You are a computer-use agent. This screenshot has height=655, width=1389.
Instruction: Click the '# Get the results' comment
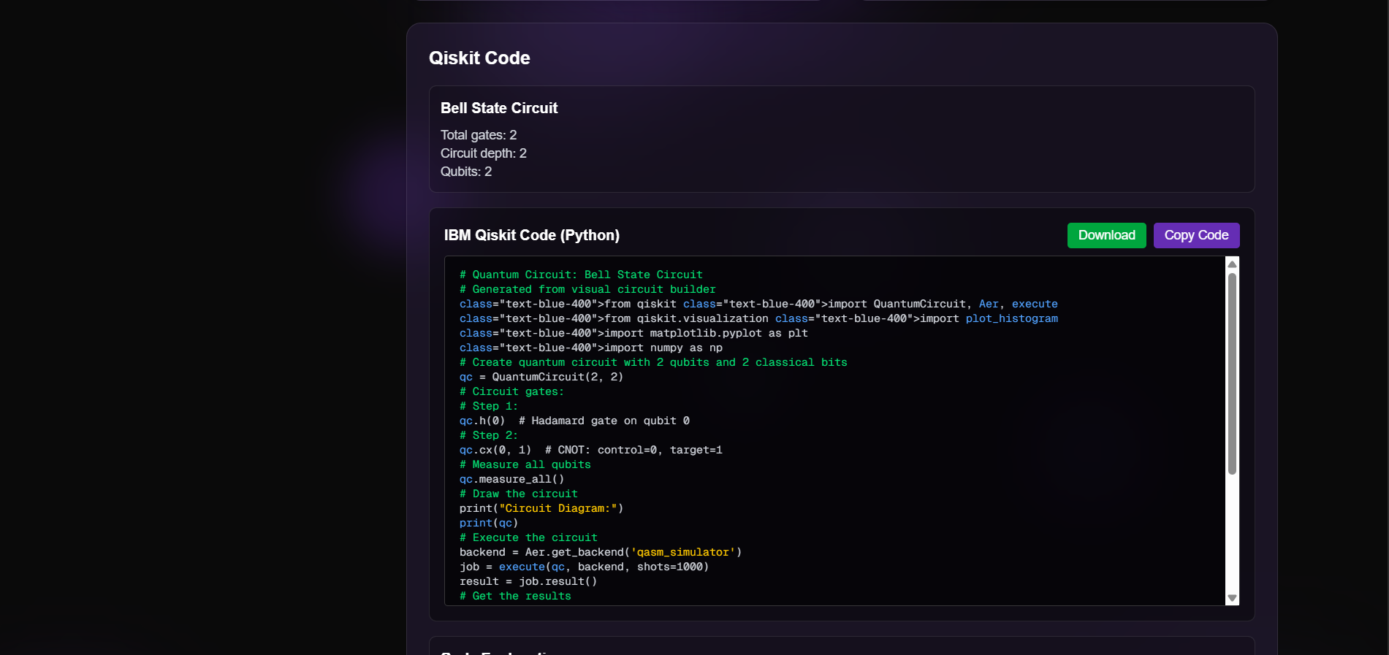click(515, 596)
